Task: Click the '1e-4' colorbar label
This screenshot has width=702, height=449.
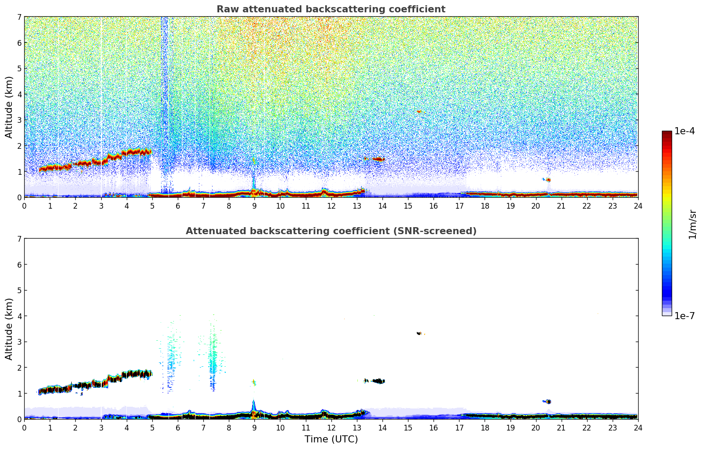Action: click(x=685, y=131)
